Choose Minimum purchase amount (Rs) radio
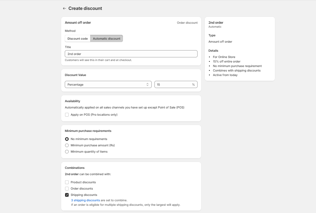Screen dimensions: 316x213 pyautogui.click(x=67, y=145)
